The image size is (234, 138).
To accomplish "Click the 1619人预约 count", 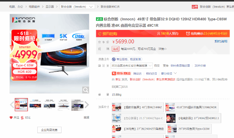I will coord(169,34).
